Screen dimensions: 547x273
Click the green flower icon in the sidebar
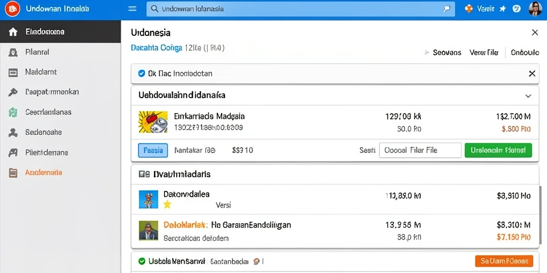[x=13, y=113]
